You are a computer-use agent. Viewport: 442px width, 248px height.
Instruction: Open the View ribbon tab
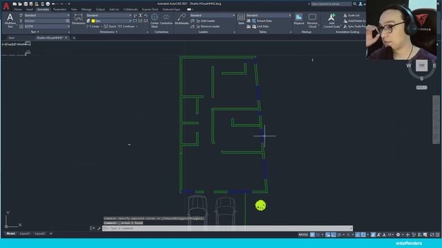pyautogui.click(x=74, y=9)
